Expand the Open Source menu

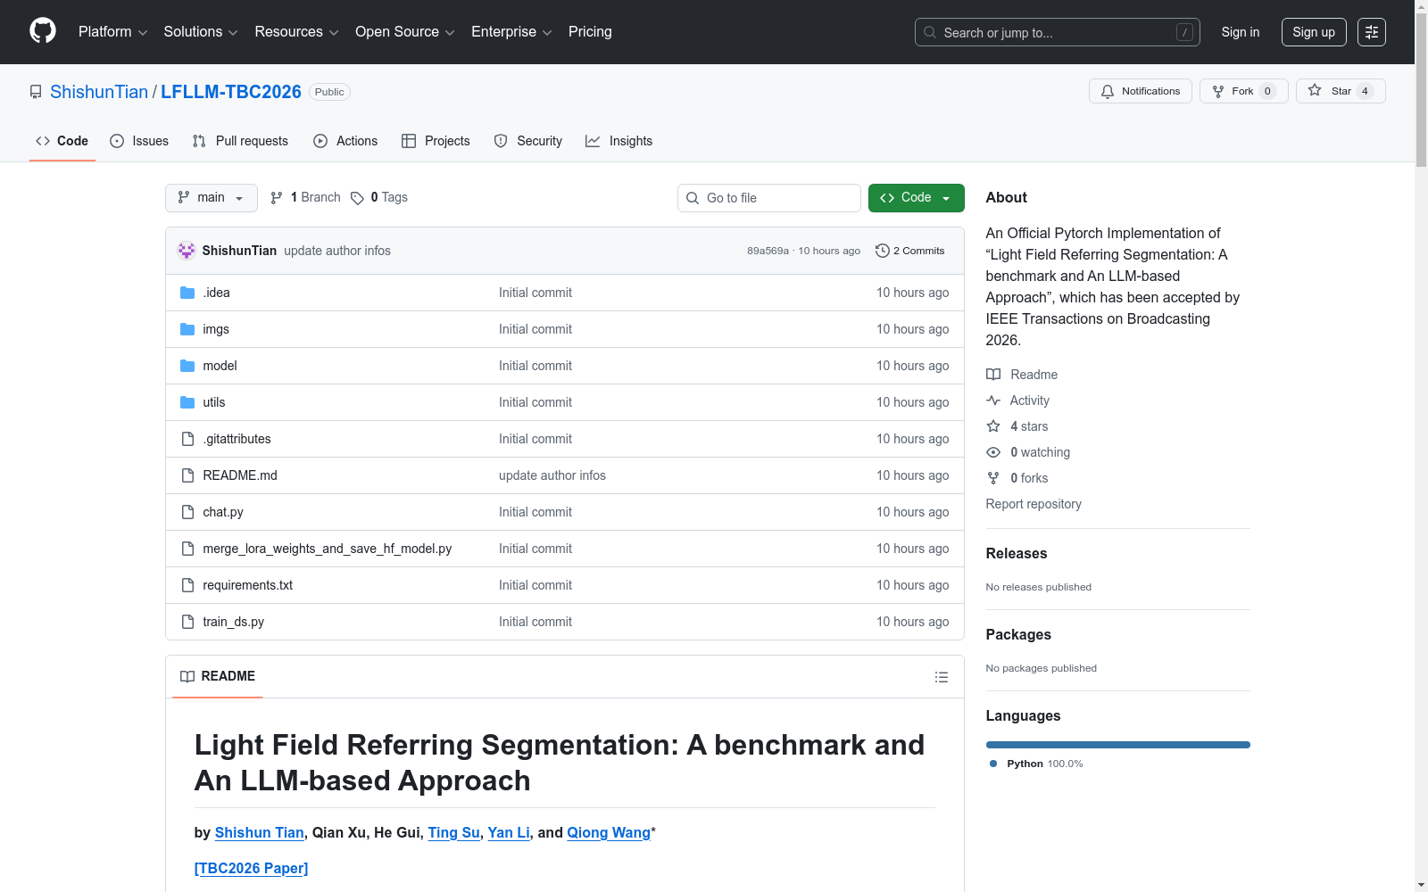click(x=404, y=32)
